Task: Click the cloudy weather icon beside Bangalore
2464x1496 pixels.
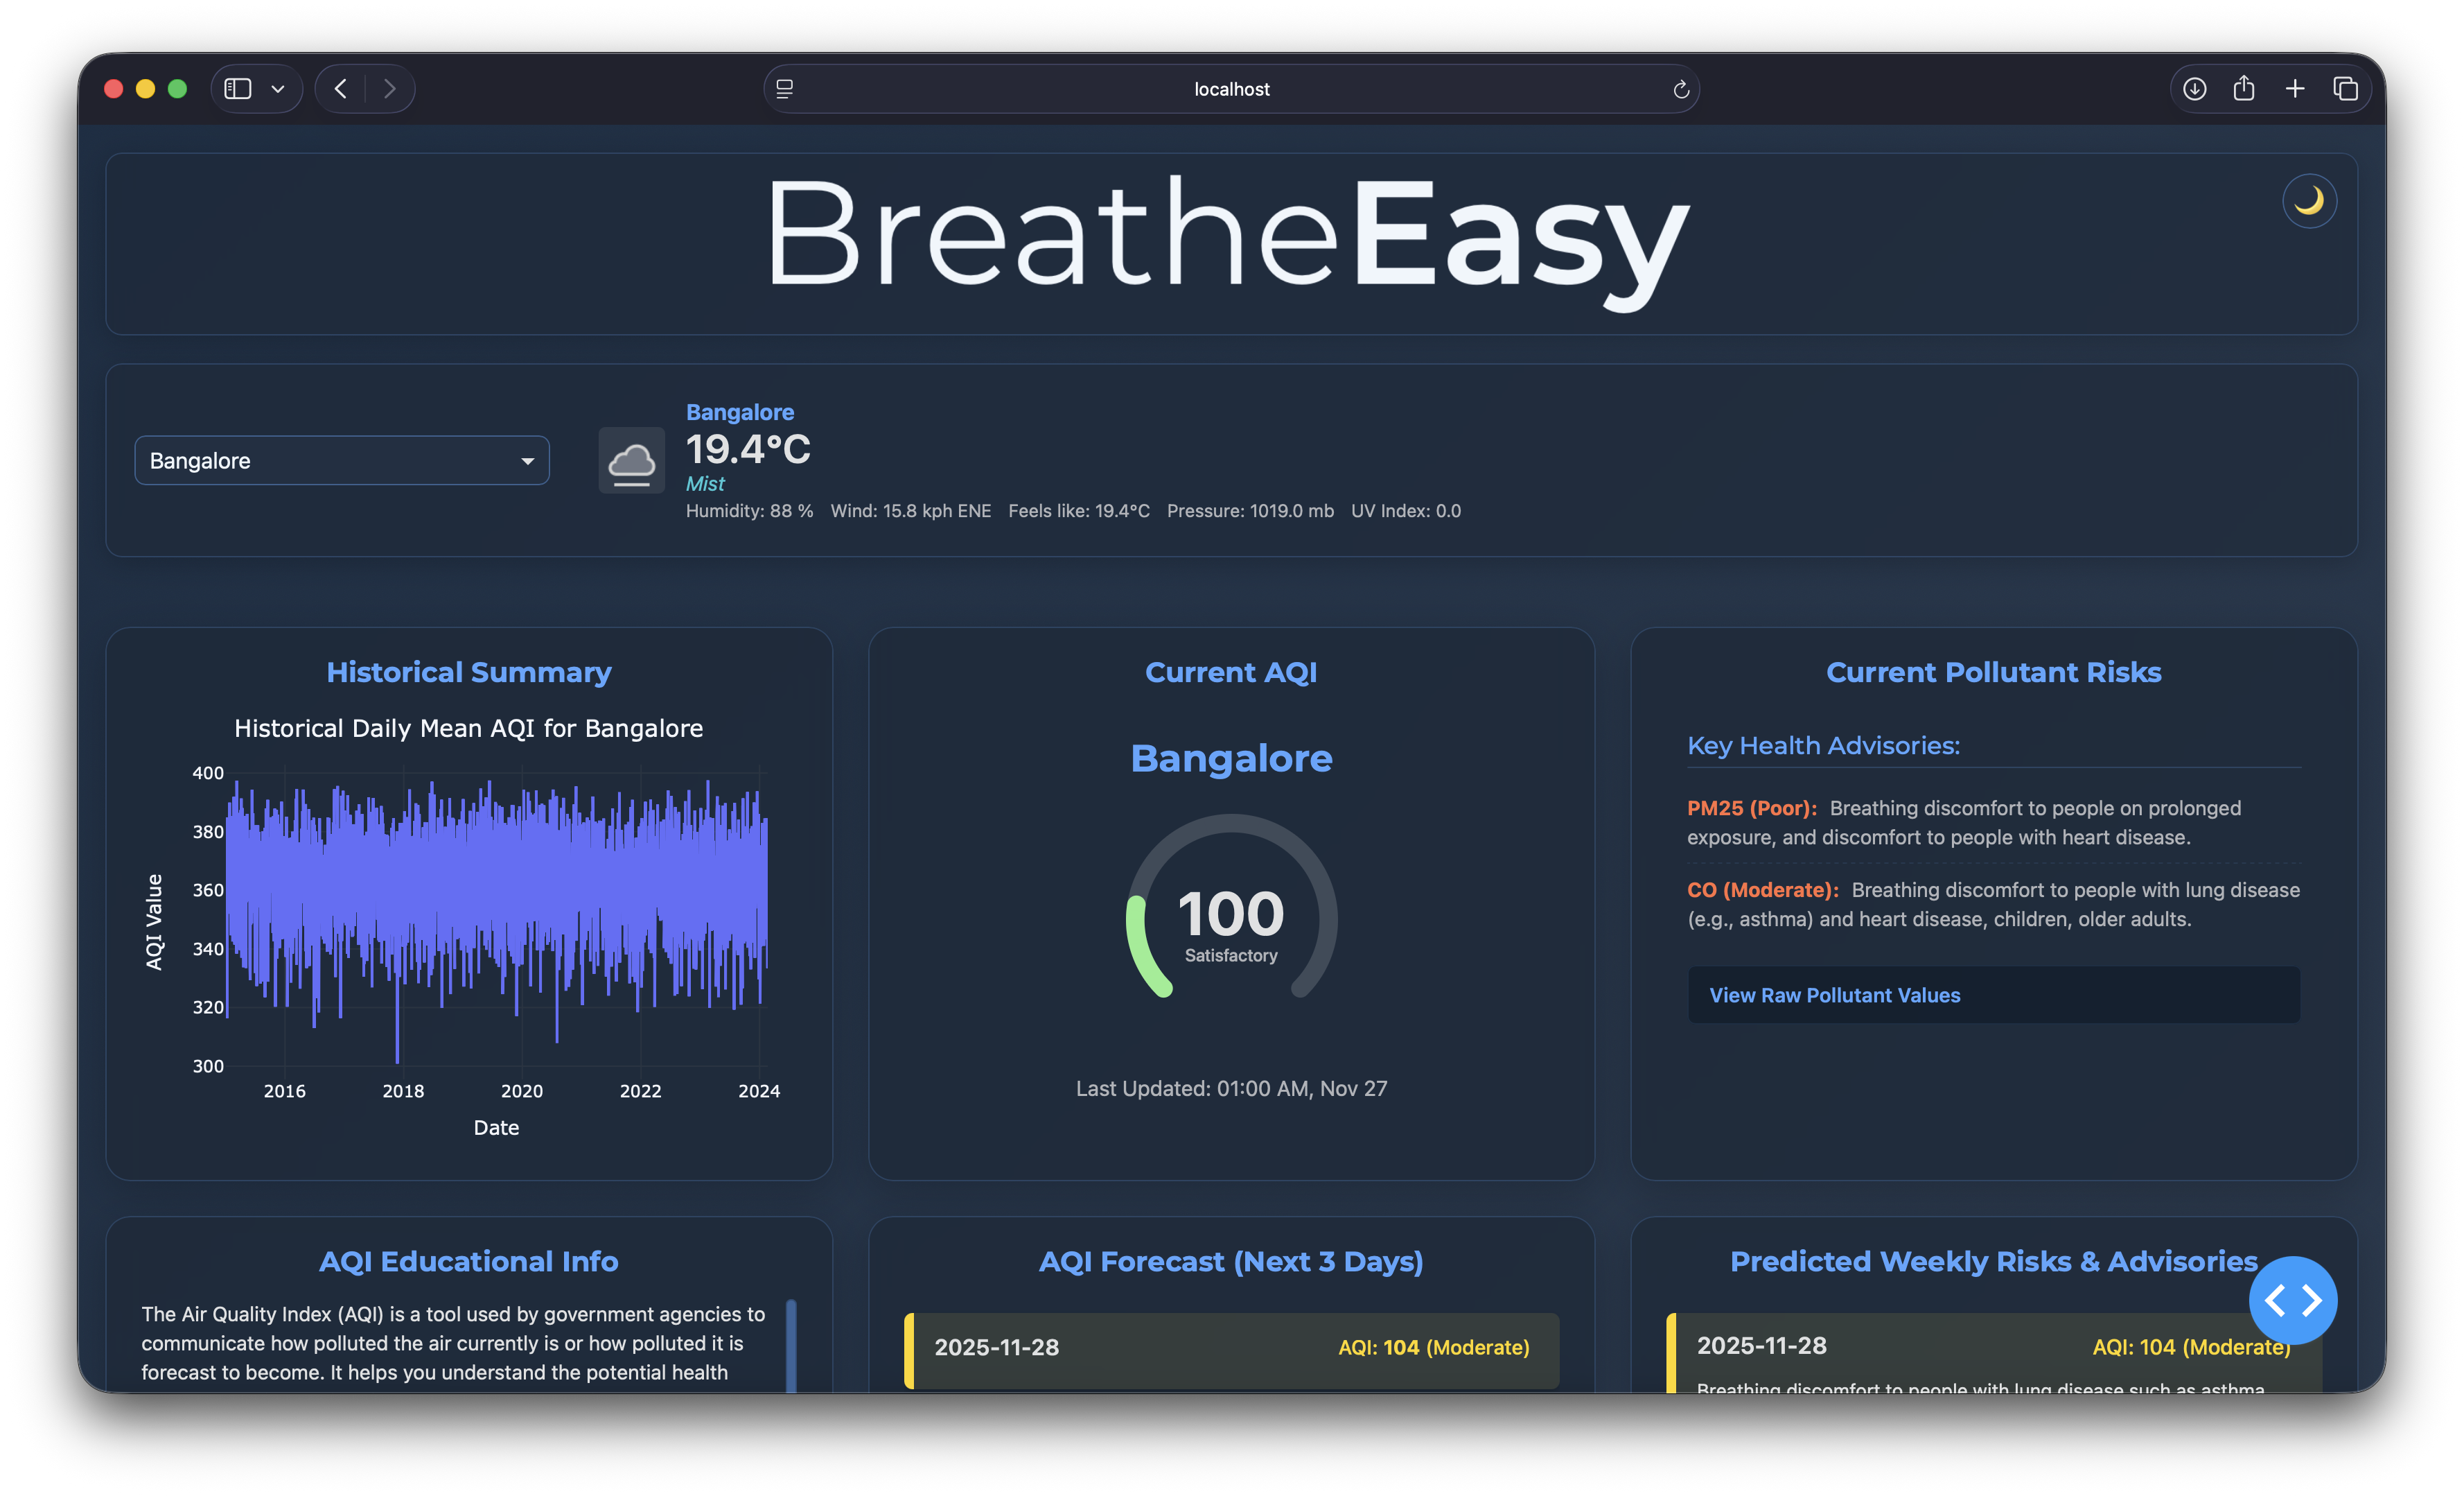Action: click(631, 460)
